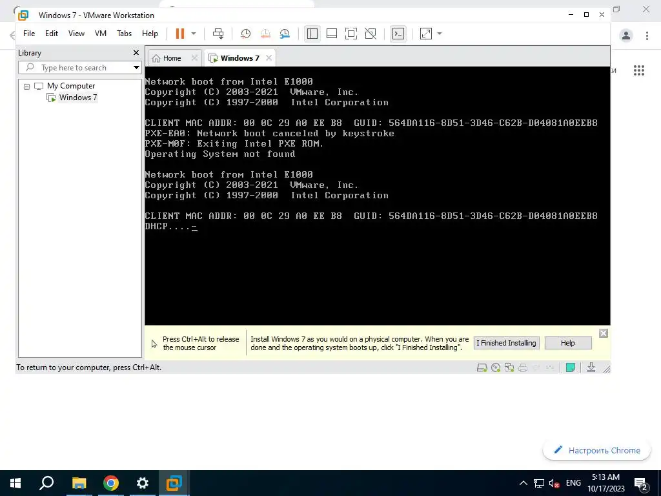The image size is (661, 496).
Task: Click the muted volume tray icon
Action: pyautogui.click(x=554, y=483)
